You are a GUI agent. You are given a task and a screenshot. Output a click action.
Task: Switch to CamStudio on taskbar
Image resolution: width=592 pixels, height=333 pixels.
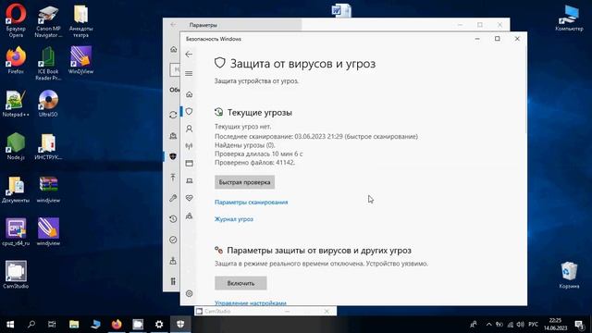click(138, 325)
